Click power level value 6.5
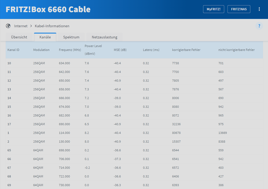This screenshot has width=268, height=189. coord(87,124)
